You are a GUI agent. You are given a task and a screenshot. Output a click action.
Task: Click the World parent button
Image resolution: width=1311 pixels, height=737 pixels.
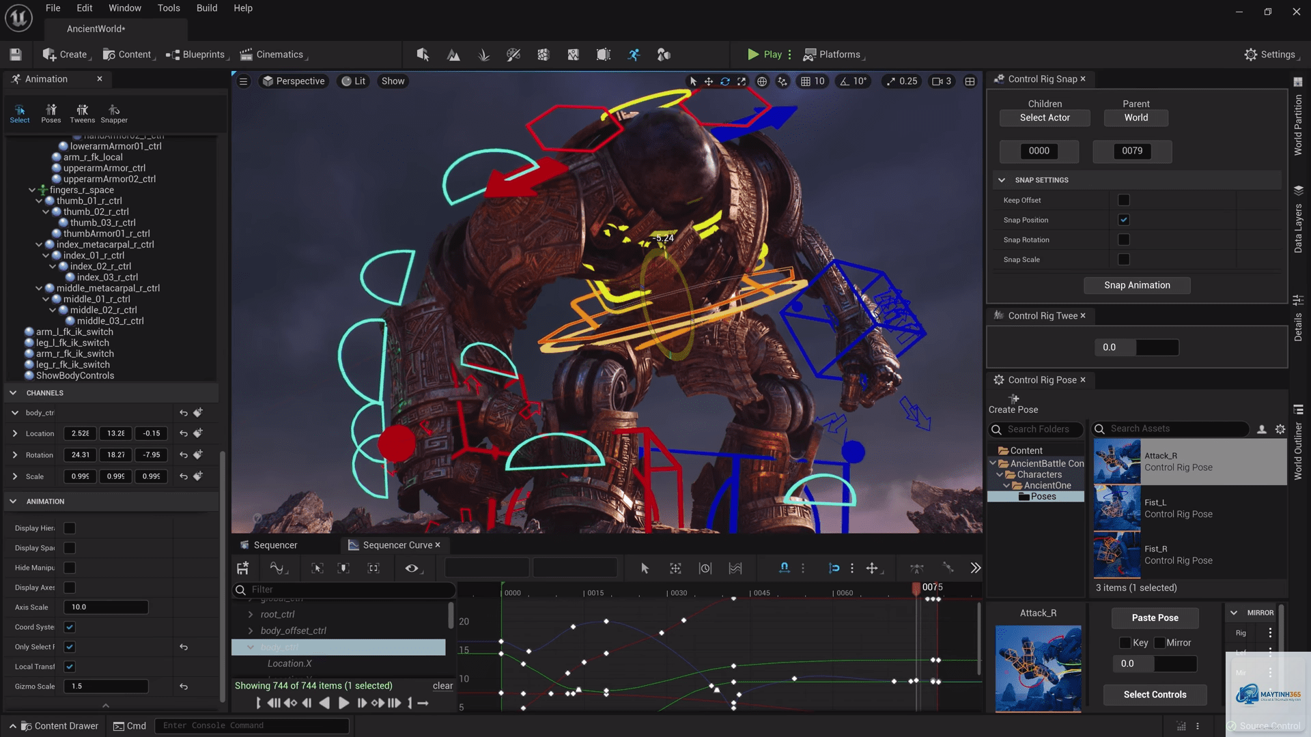point(1136,118)
